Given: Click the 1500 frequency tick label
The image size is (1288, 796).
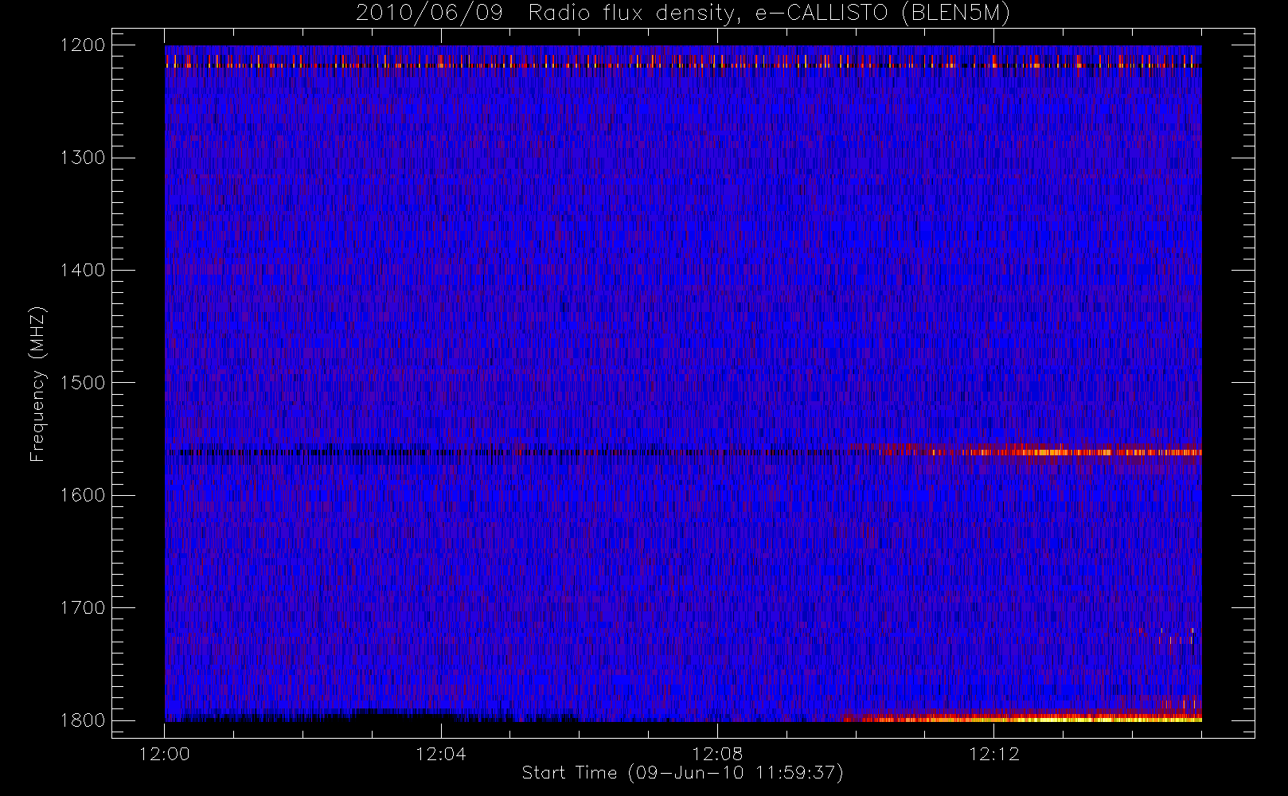Looking at the screenshot, I should (83, 383).
